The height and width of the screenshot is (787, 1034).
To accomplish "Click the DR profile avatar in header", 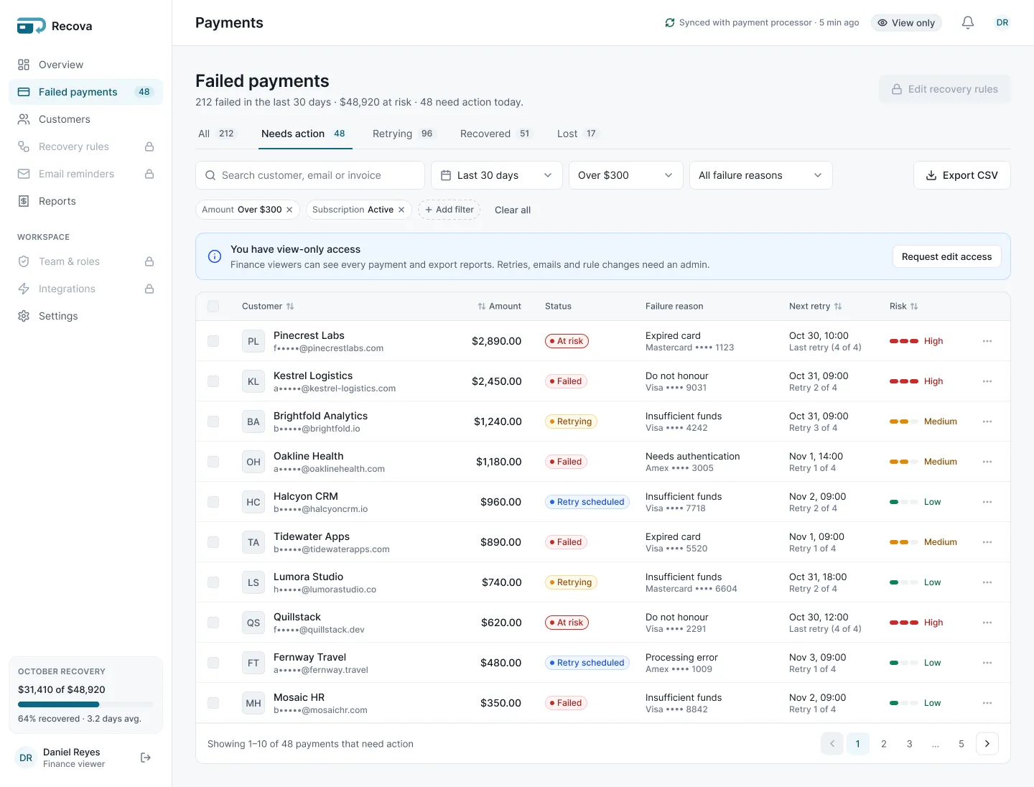I will click(1002, 23).
